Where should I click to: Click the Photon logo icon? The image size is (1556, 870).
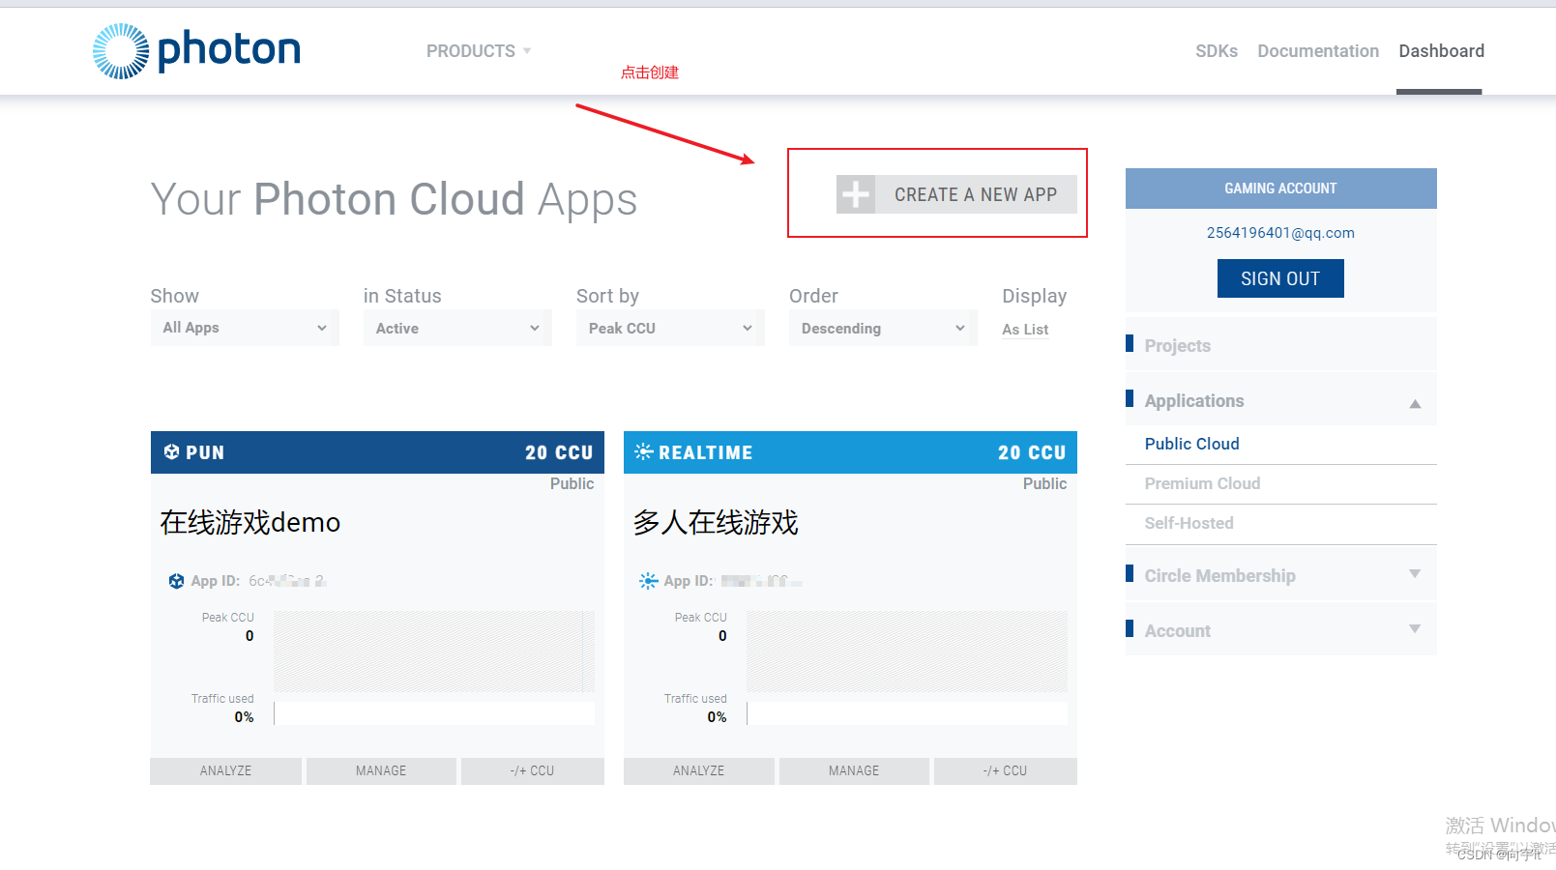(121, 51)
